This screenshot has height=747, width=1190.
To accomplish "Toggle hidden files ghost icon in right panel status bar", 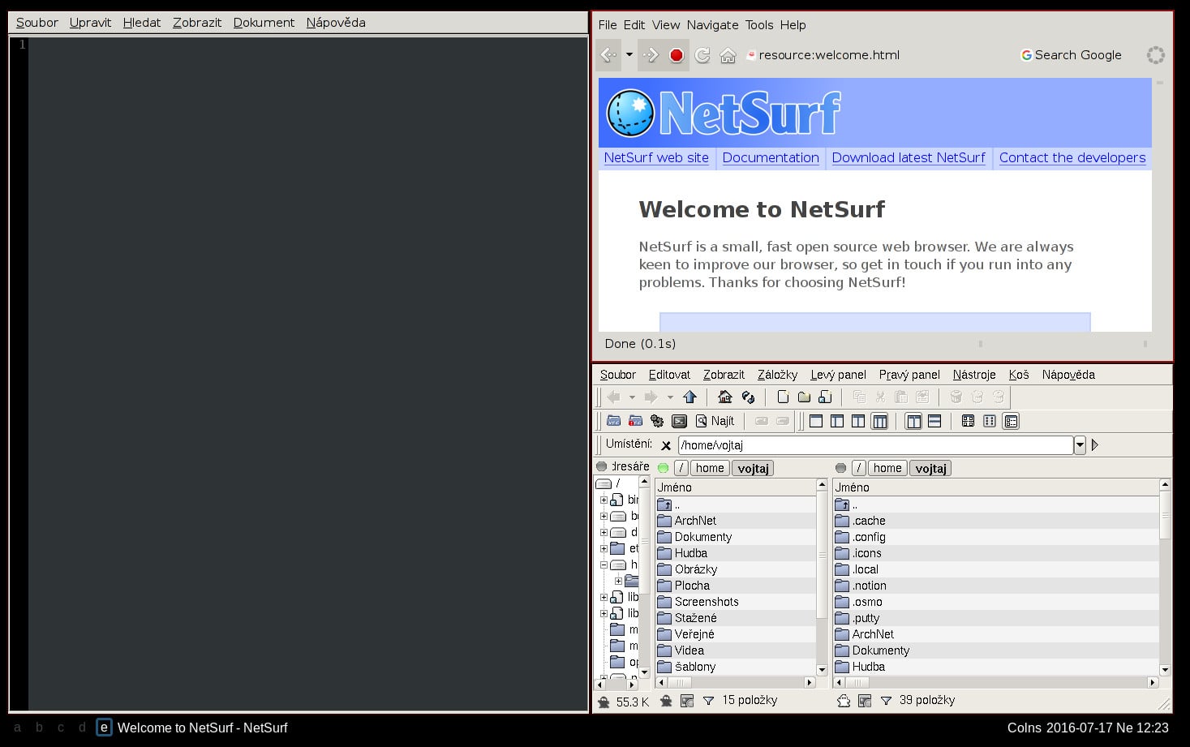I will tap(844, 701).
